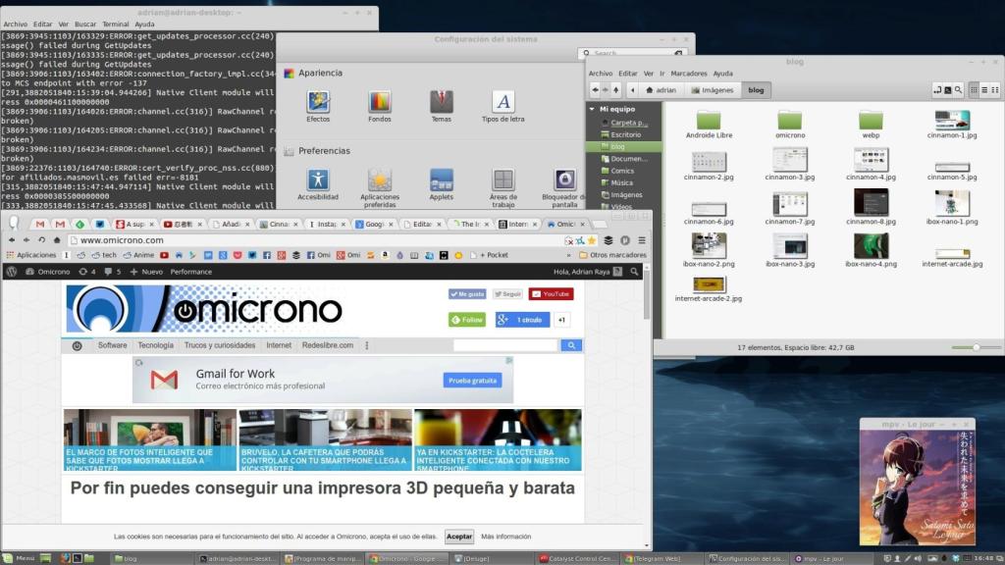Click the Applets icon in Preferencias
This screenshot has height=565, width=1005.
[442, 180]
